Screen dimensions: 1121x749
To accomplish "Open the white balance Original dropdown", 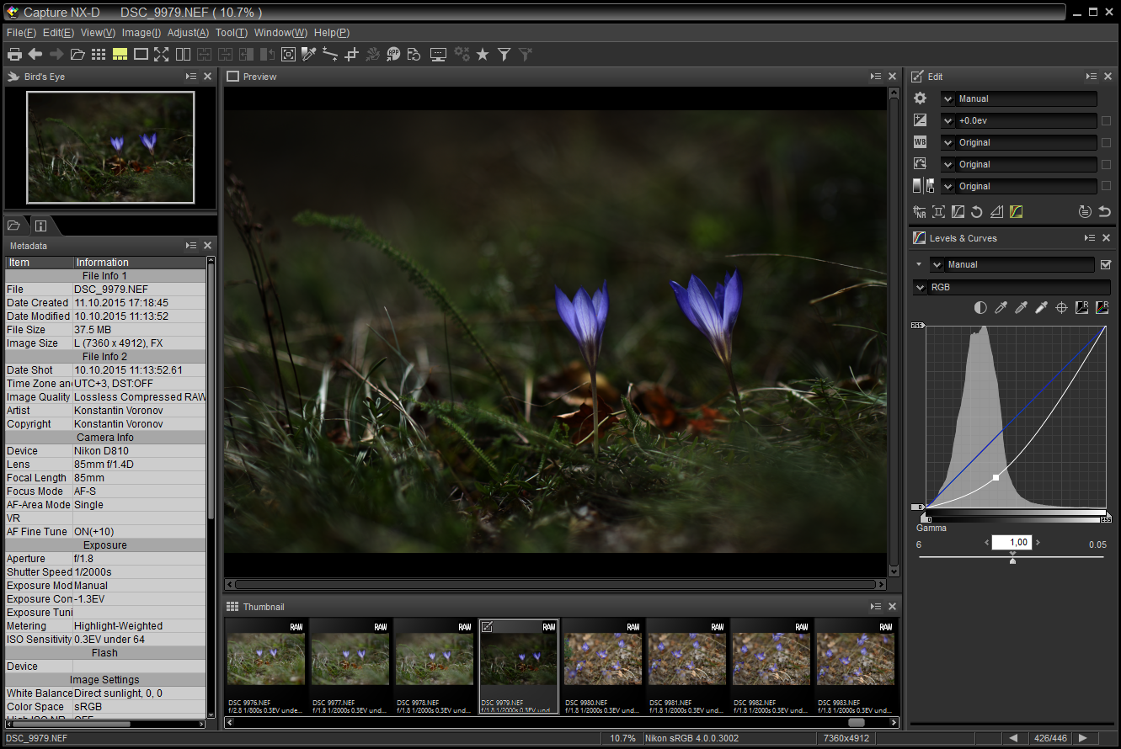I will [948, 143].
